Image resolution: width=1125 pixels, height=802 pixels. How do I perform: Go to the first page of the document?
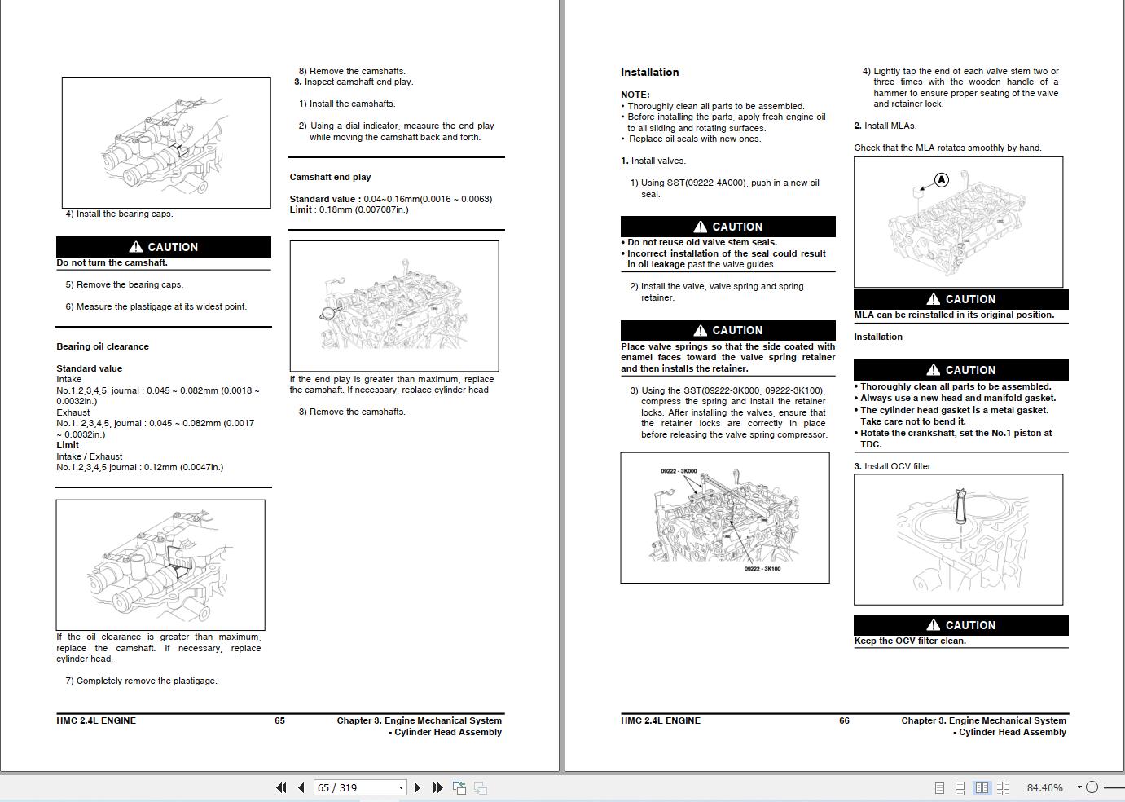[x=281, y=787]
